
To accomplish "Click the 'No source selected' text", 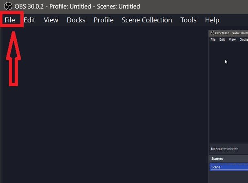I will coord(224,149).
